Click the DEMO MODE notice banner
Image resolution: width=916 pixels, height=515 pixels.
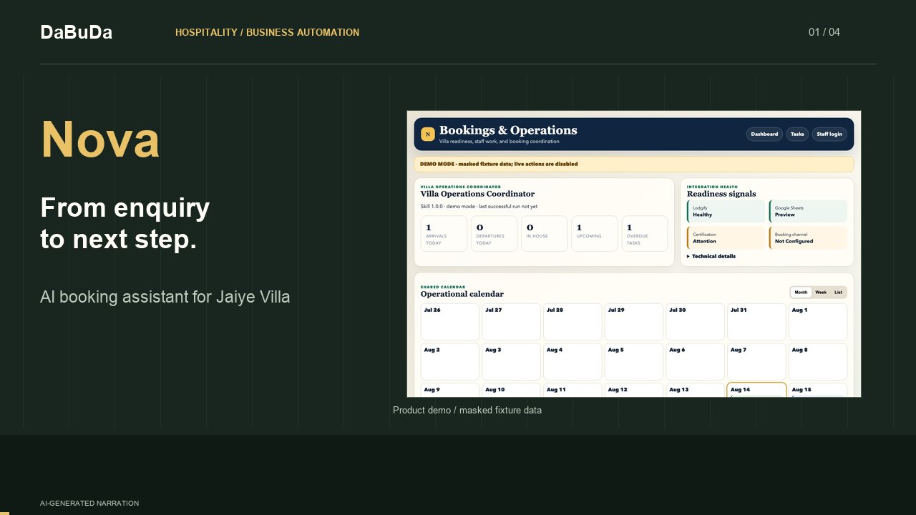(634, 165)
